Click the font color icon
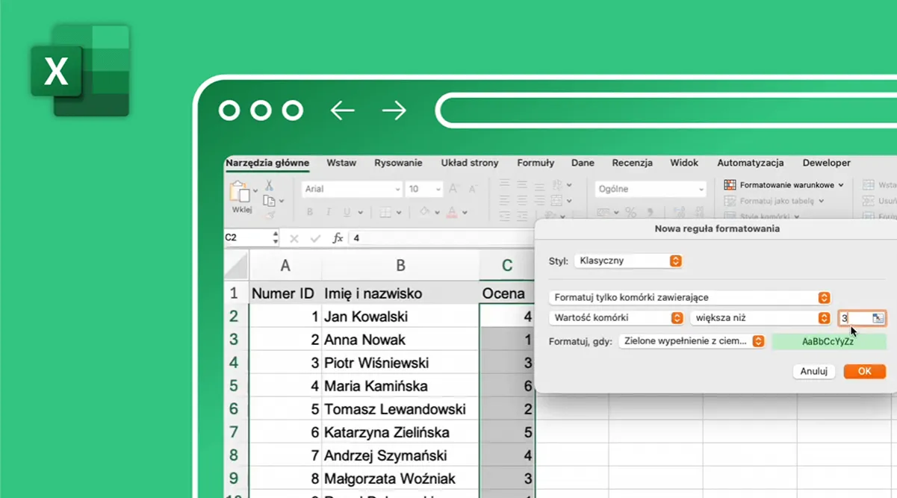The image size is (897, 498). click(x=452, y=213)
